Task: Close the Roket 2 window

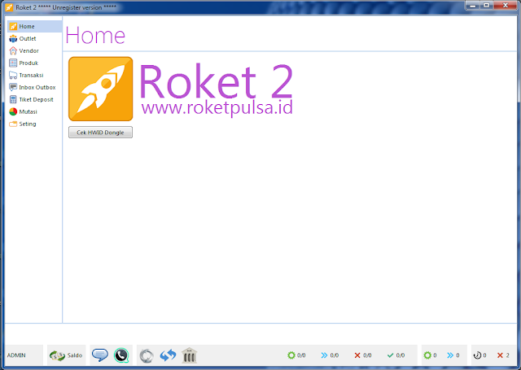Action: tap(506, 6)
